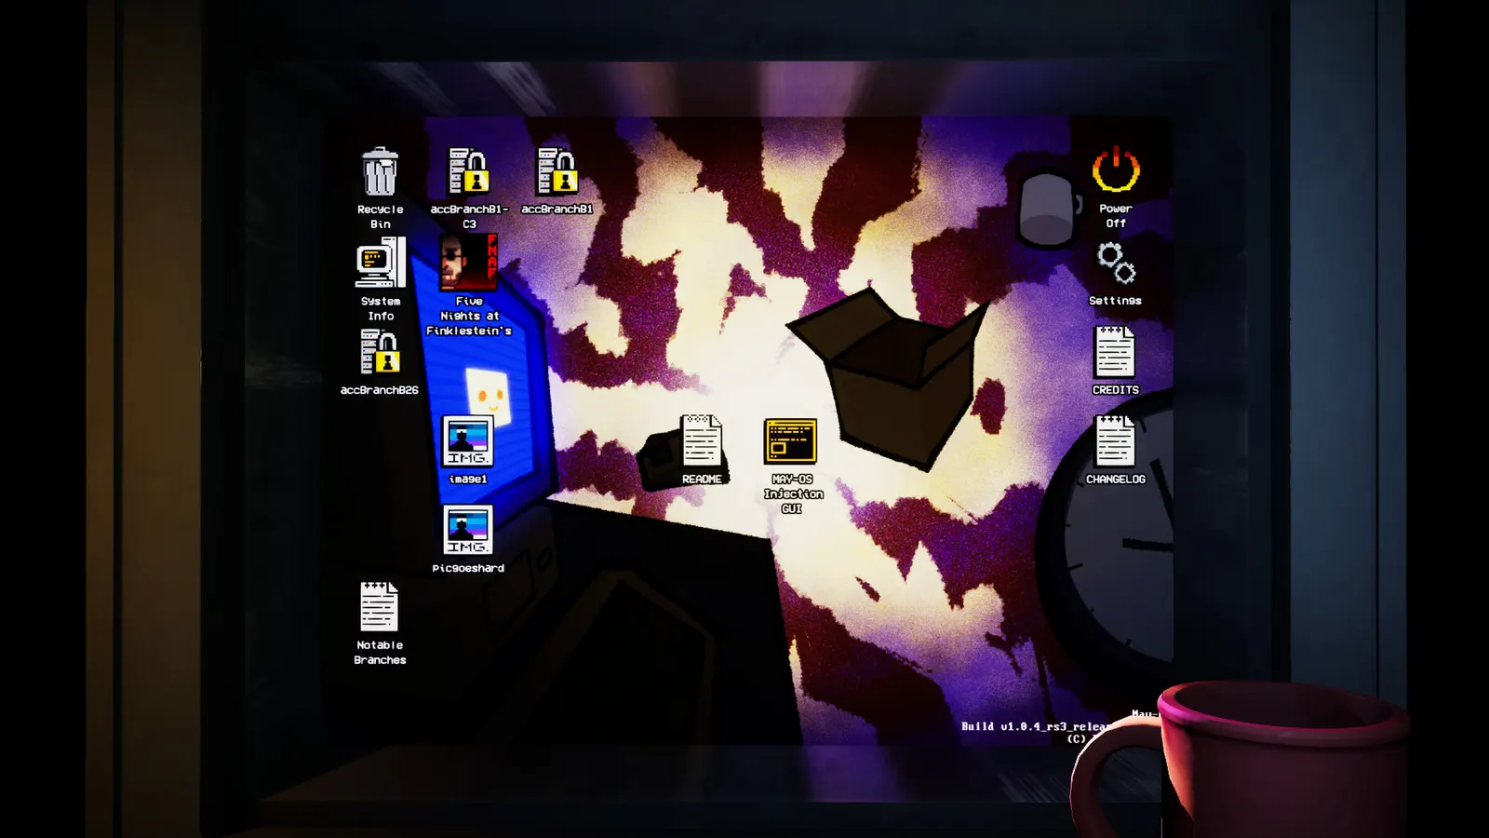This screenshot has height=838, width=1489.
Task: Launch Five Nights at Finklestein's
Action: coord(468,263)
